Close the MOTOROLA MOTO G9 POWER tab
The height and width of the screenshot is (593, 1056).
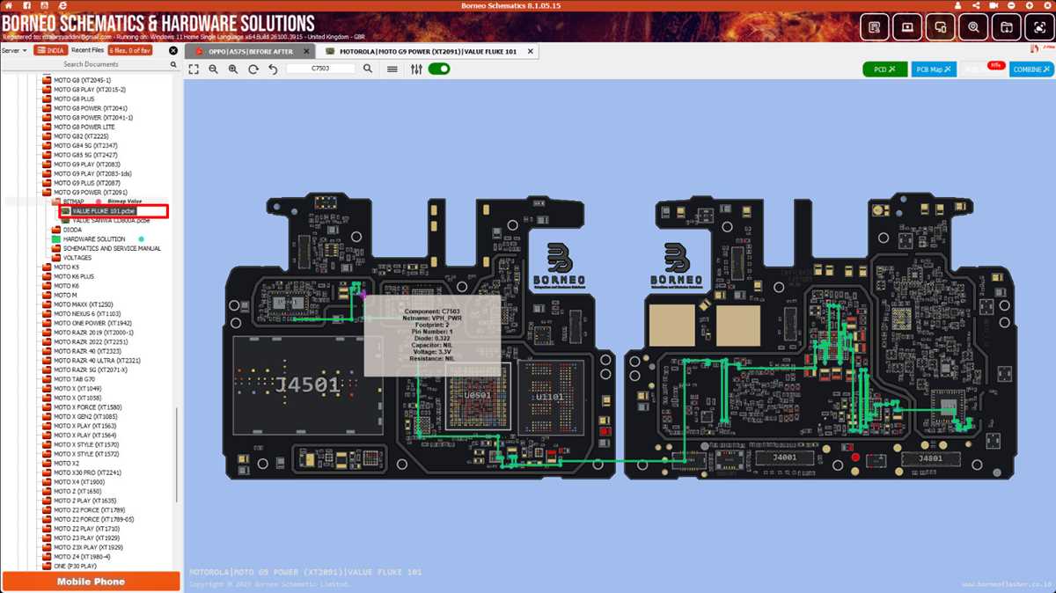[530, 52]
